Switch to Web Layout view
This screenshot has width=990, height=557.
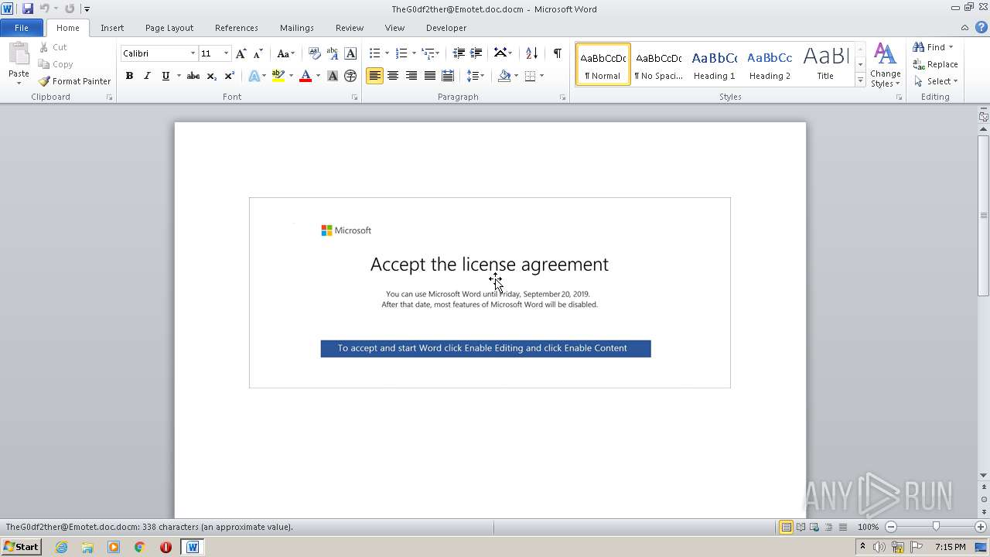click(x=814, y=527)
